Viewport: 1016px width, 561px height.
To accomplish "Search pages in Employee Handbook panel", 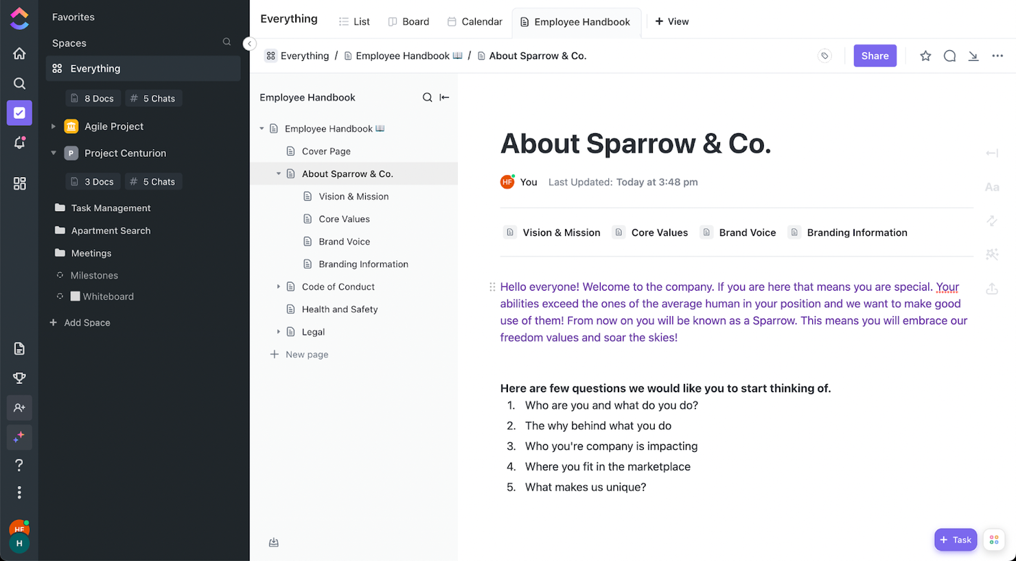I will [427, 97].
